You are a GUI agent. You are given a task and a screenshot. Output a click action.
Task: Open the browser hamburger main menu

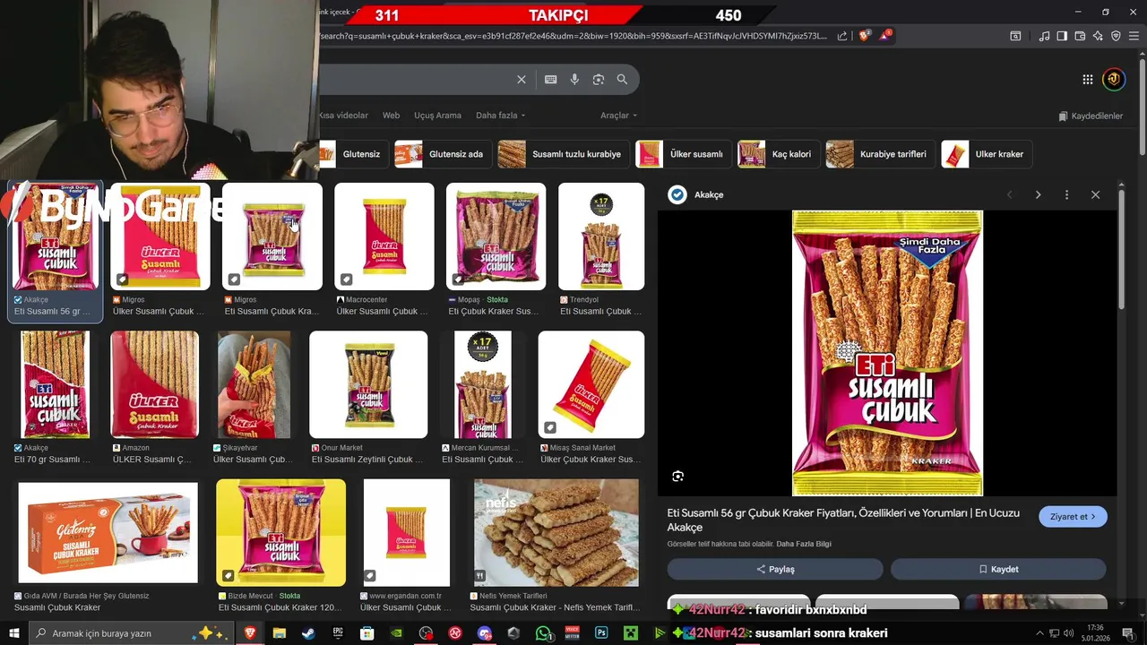(x=1134, y=36)
